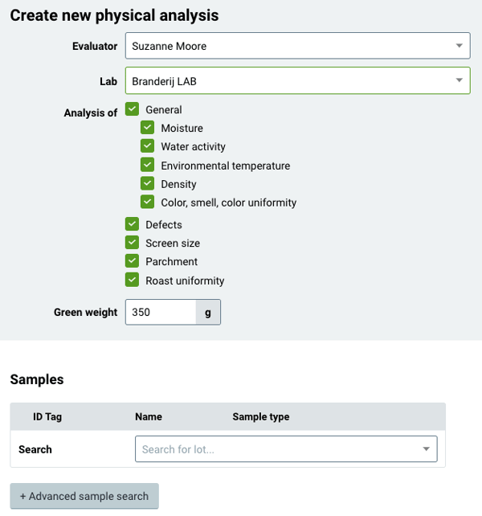Screen dimensions: 482x516
Task: Uncheck the Density checkbox
Action: tap(147, 183)
